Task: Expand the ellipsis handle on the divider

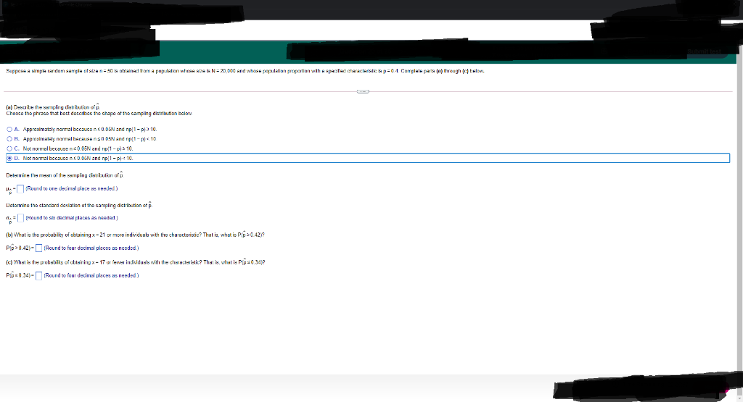Action: (x=363, y=91)
